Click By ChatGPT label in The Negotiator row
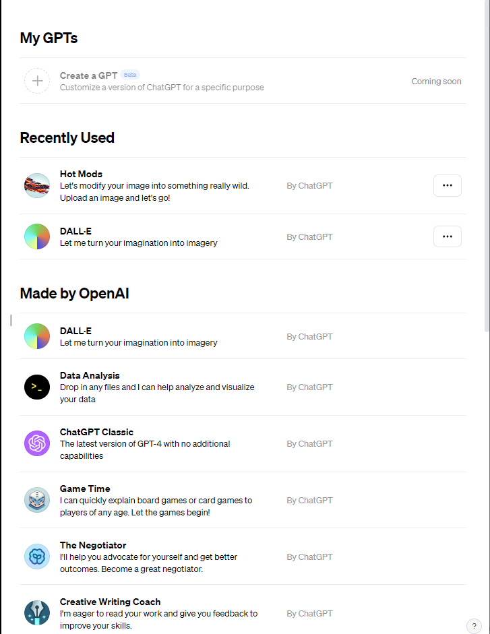Image resolution: width=490 pixels, height=634 pixels. [309, 557]
